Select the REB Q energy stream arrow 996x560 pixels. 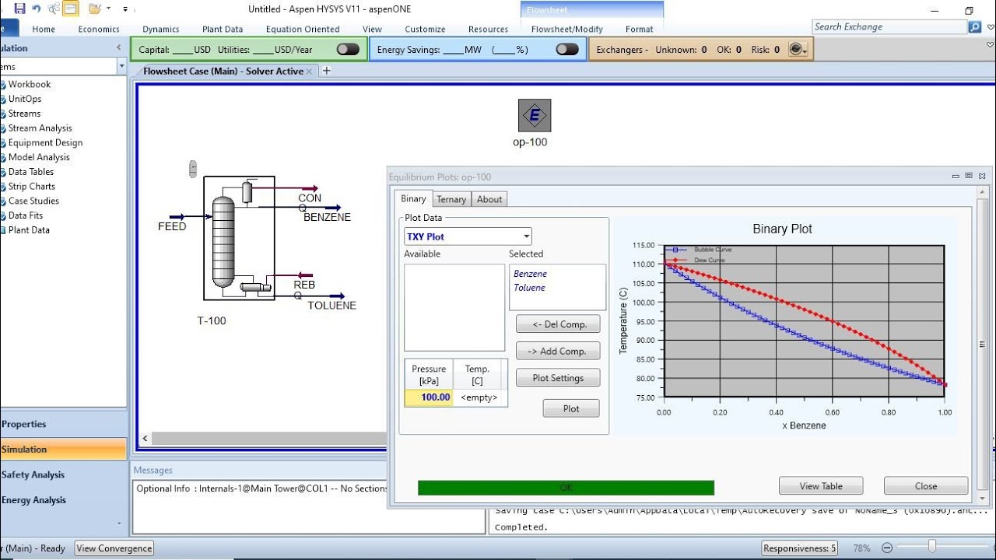[303, 275]
